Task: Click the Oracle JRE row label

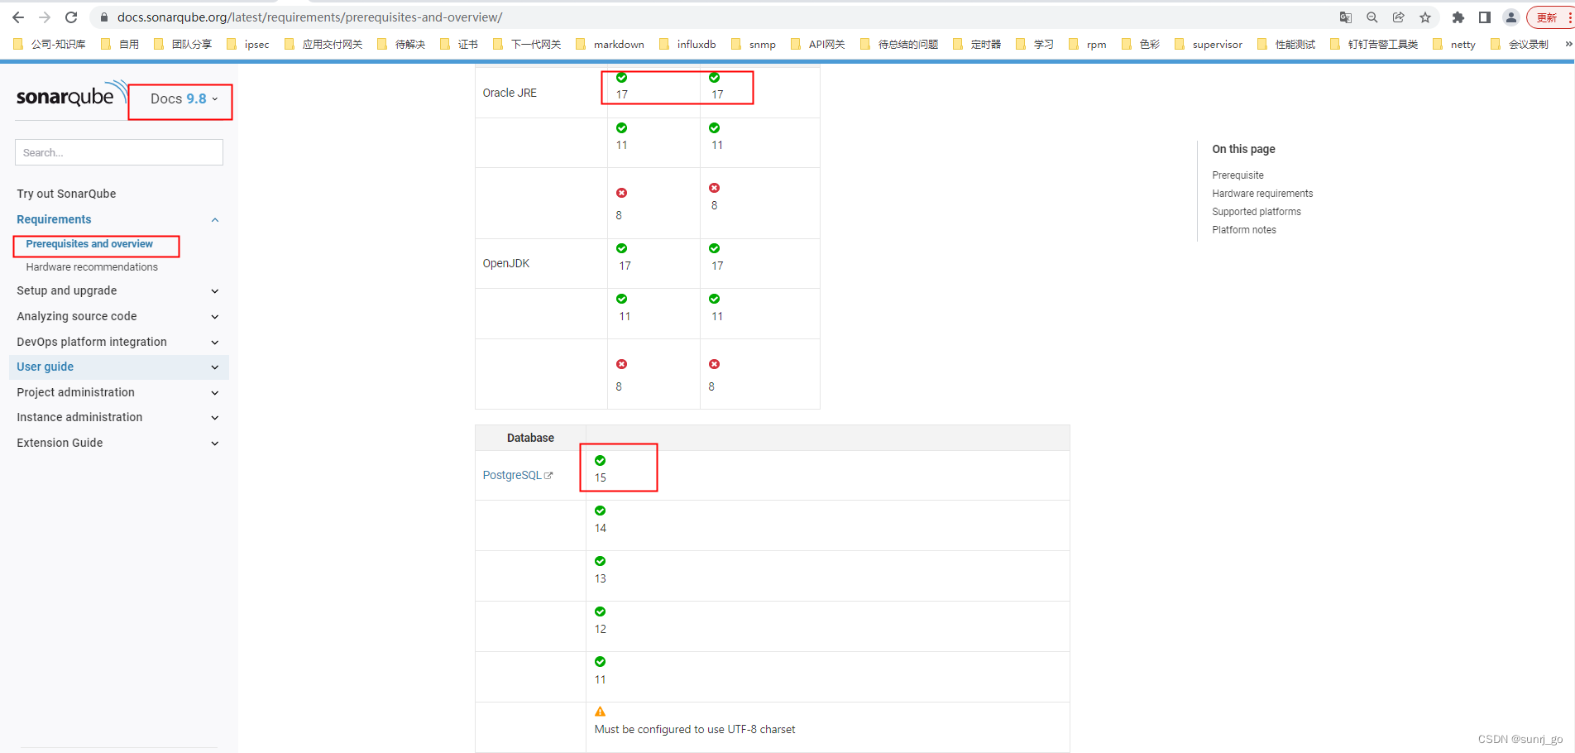Action: point(510,93)
